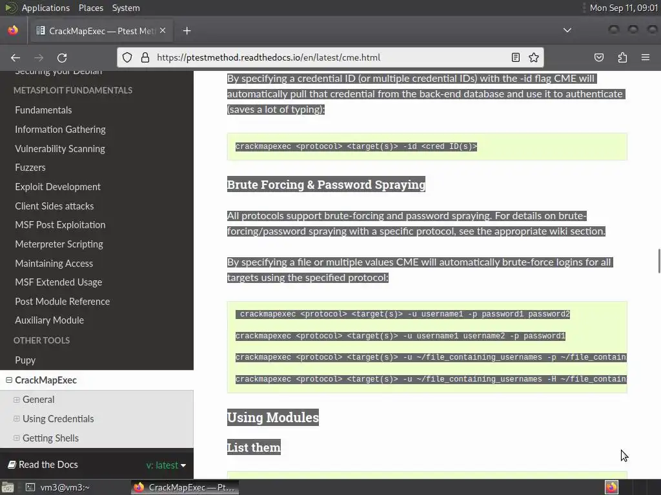Viewport: 661px width, 495px height.
Task: Click the Firefox logo in tab bar
Action: [13, 30]
